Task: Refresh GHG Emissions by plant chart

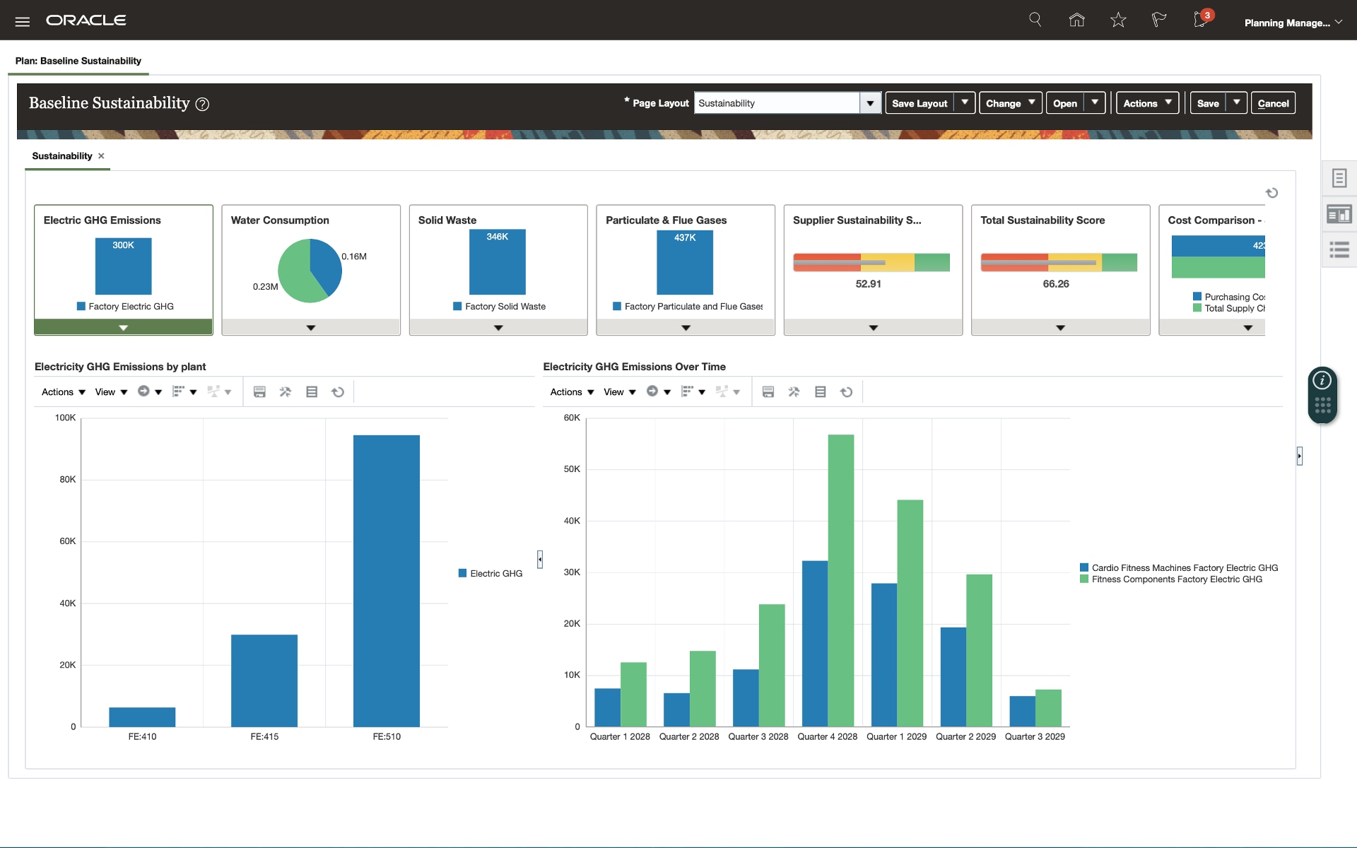Action: (338, 392)
